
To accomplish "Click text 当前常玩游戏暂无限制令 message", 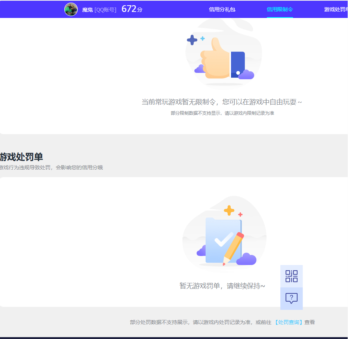I will [x=222, y=102].
